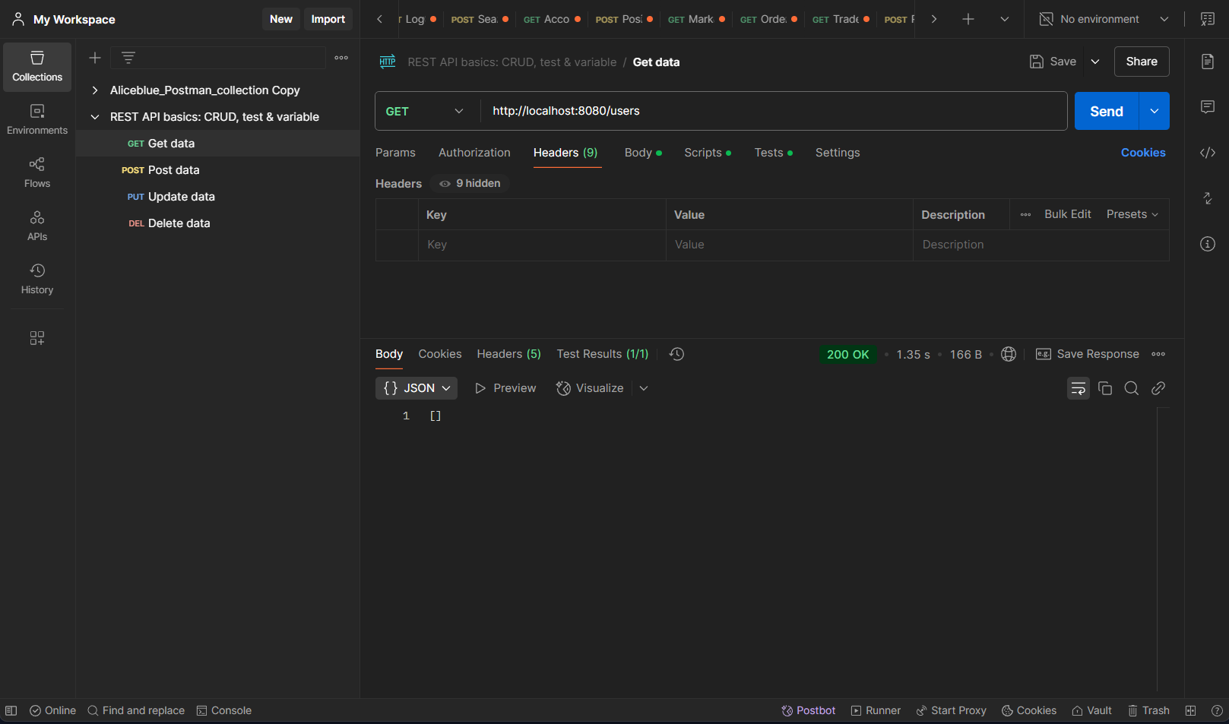Open Postbot in the status bar

coord(809,711)
